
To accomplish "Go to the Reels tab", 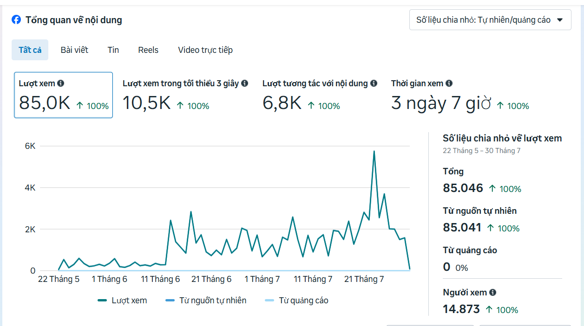I will 148,50.
